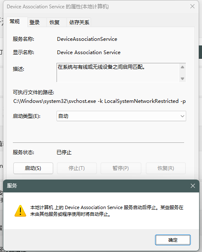
Task: Click the 暂停(P) button
Action: 121,168
